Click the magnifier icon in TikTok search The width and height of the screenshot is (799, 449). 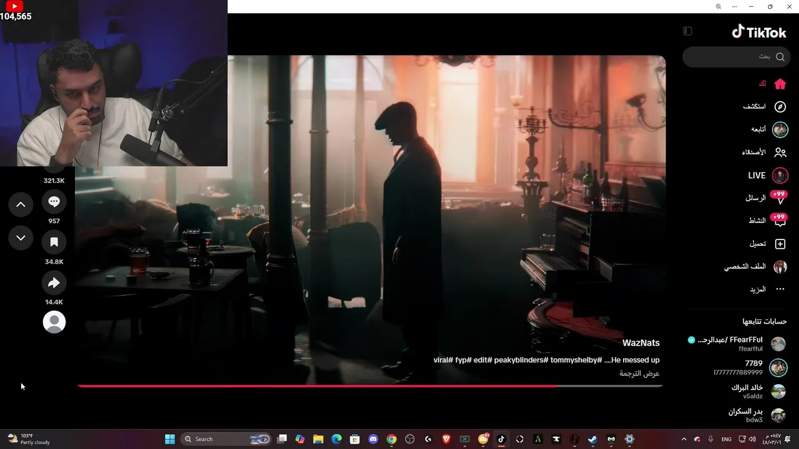tap(780, 57)
